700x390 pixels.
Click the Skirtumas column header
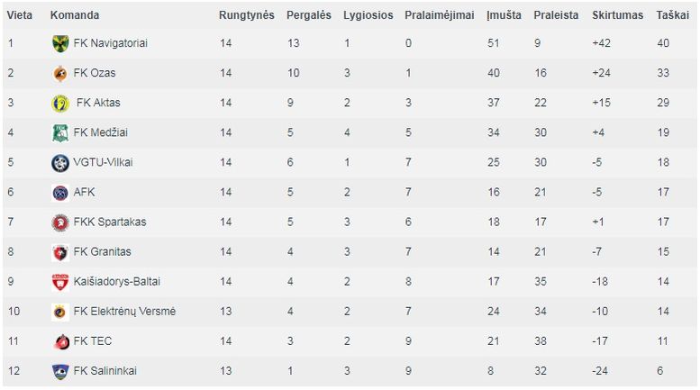pyautogui.click(x=617, y=15)
